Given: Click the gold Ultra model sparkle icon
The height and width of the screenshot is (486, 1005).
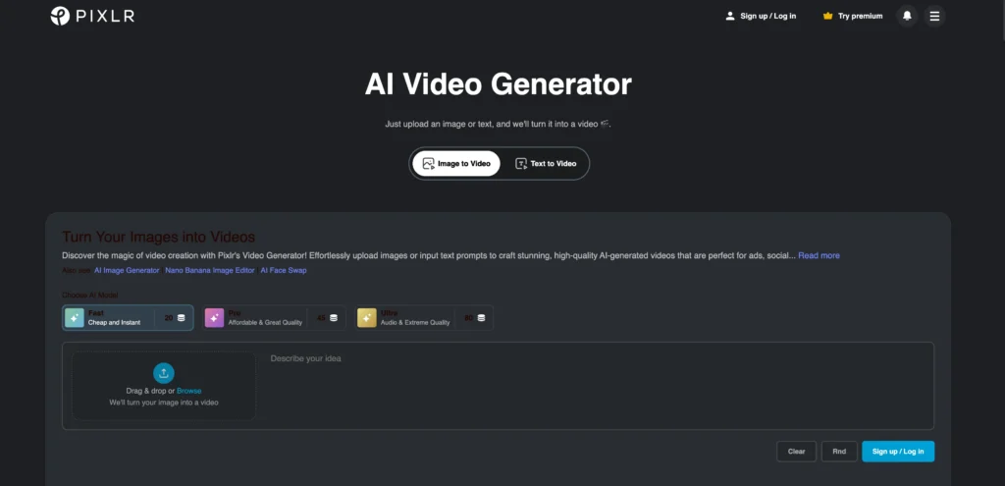Looking at the screenshot, I should pyautogui.click(x=367, y=317).
